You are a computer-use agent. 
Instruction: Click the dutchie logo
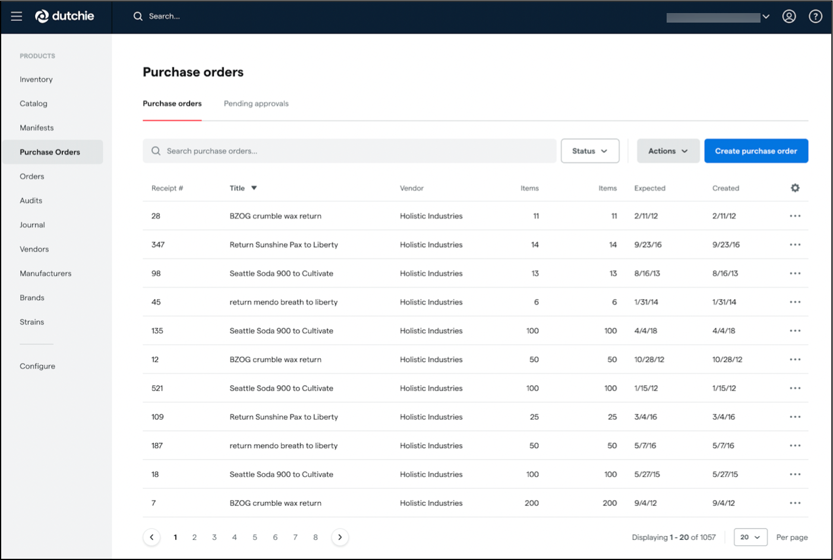click(64, 16)
